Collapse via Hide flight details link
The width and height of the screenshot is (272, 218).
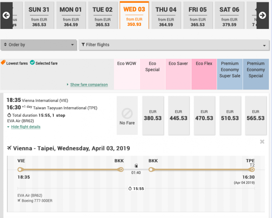(x=26, y=127)
